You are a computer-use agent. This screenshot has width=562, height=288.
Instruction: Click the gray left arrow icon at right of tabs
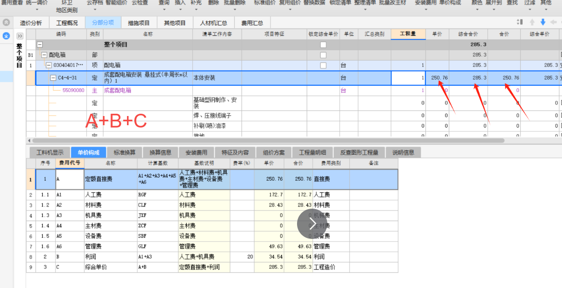tap(554, 22)
